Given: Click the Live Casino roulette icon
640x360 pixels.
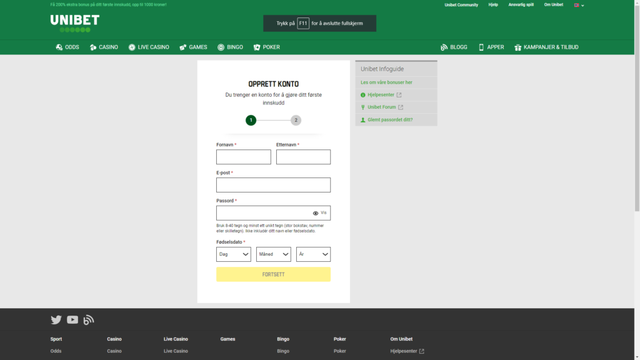Looking at the screenshot, I should 132,47.
